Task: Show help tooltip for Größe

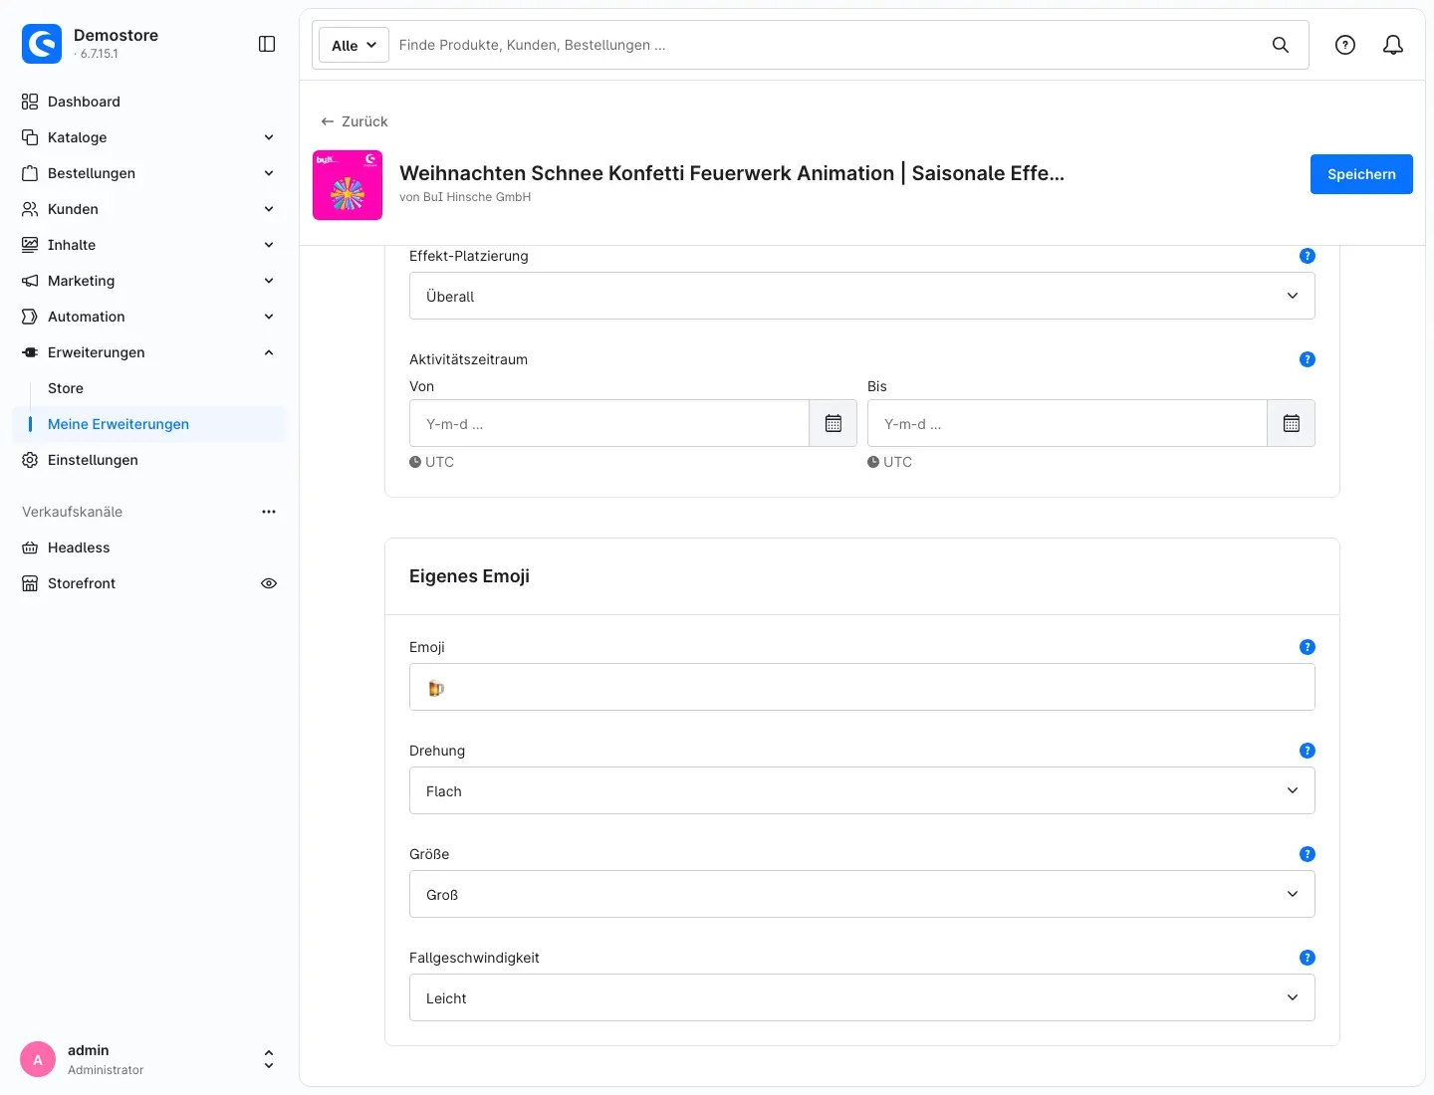Action: pos(1308,854)
